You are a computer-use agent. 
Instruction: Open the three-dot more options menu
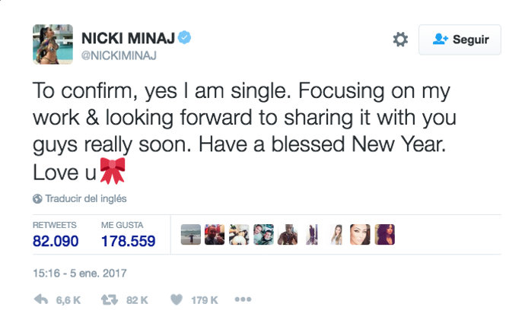point(243,299)
